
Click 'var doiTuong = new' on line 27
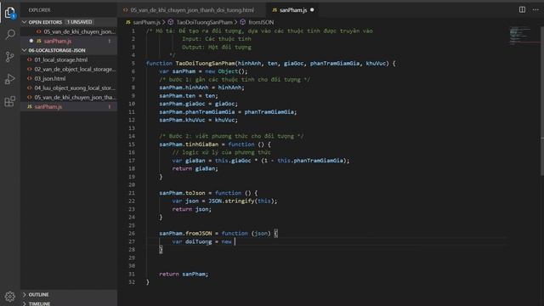point(202,241)
